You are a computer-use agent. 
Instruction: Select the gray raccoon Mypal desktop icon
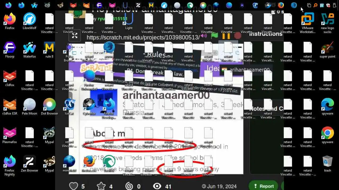(49, 135)
